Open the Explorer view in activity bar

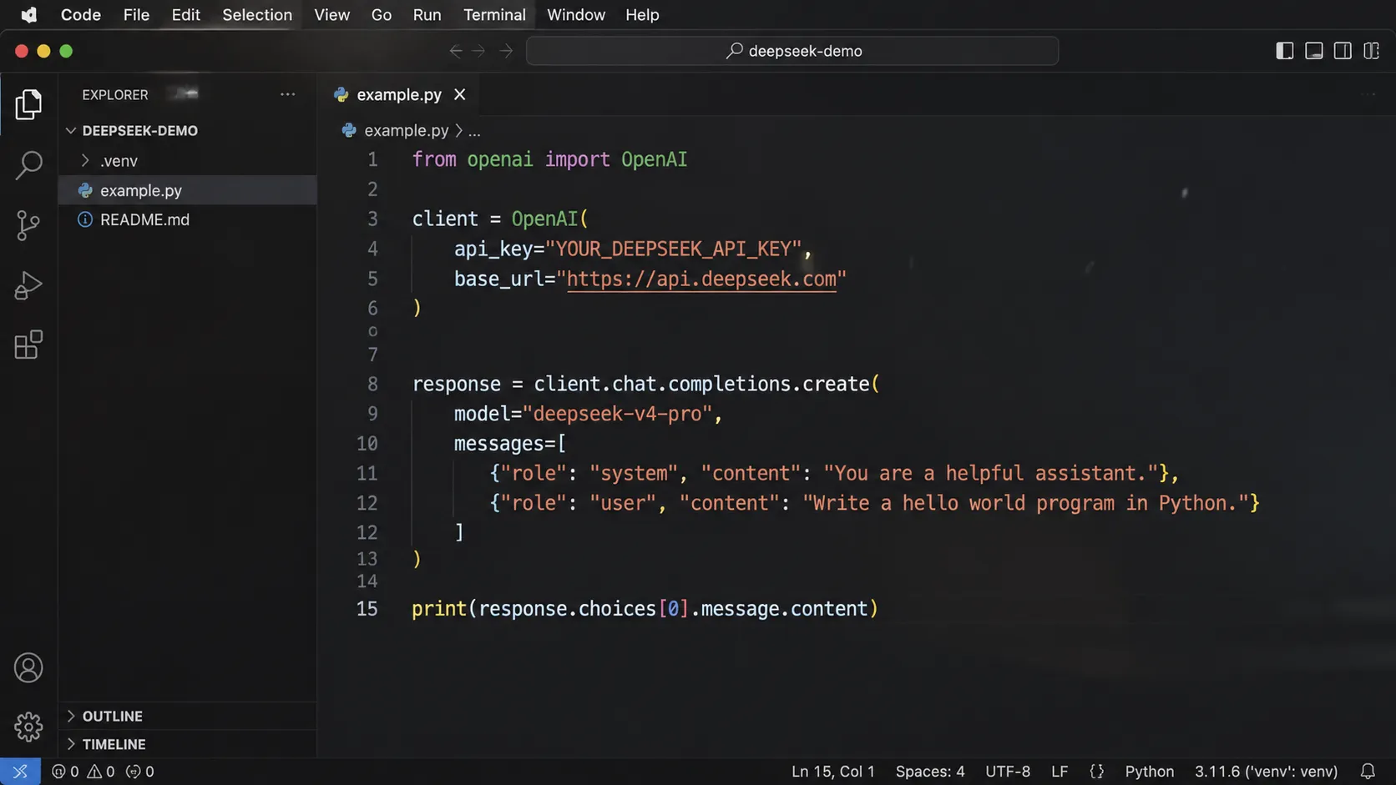click(28, 104)
